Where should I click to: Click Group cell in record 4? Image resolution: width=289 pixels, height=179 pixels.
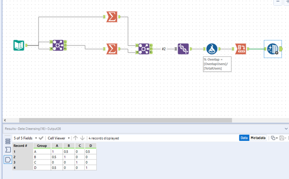pyautogui.click(x=42, y=167)
